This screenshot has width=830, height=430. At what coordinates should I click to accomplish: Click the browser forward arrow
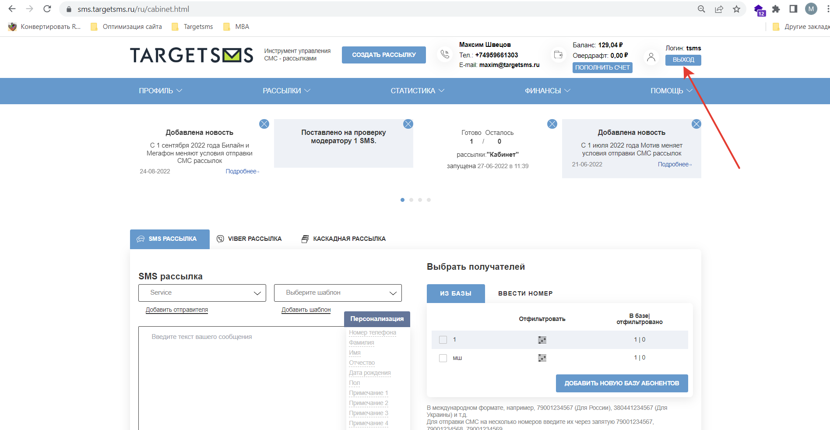tap(29, 9)
